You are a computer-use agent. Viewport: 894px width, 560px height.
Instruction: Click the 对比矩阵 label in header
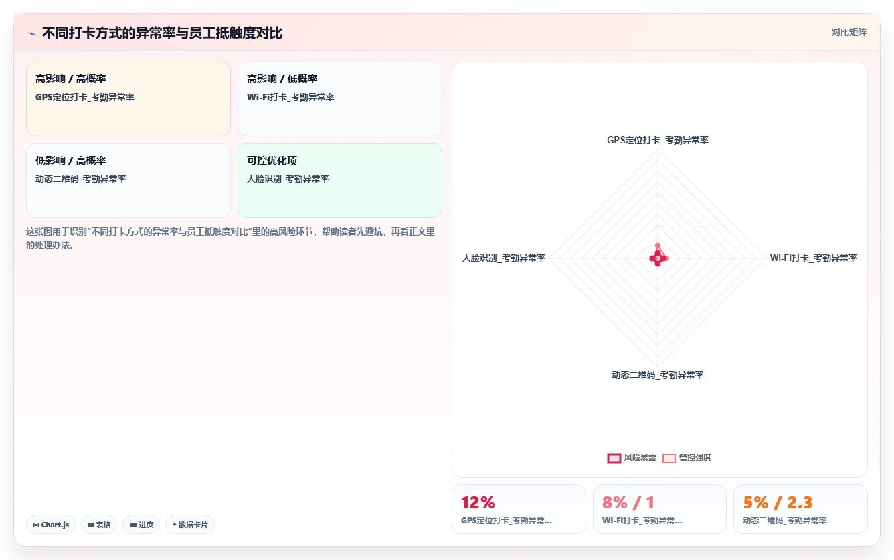click(848, 33)
